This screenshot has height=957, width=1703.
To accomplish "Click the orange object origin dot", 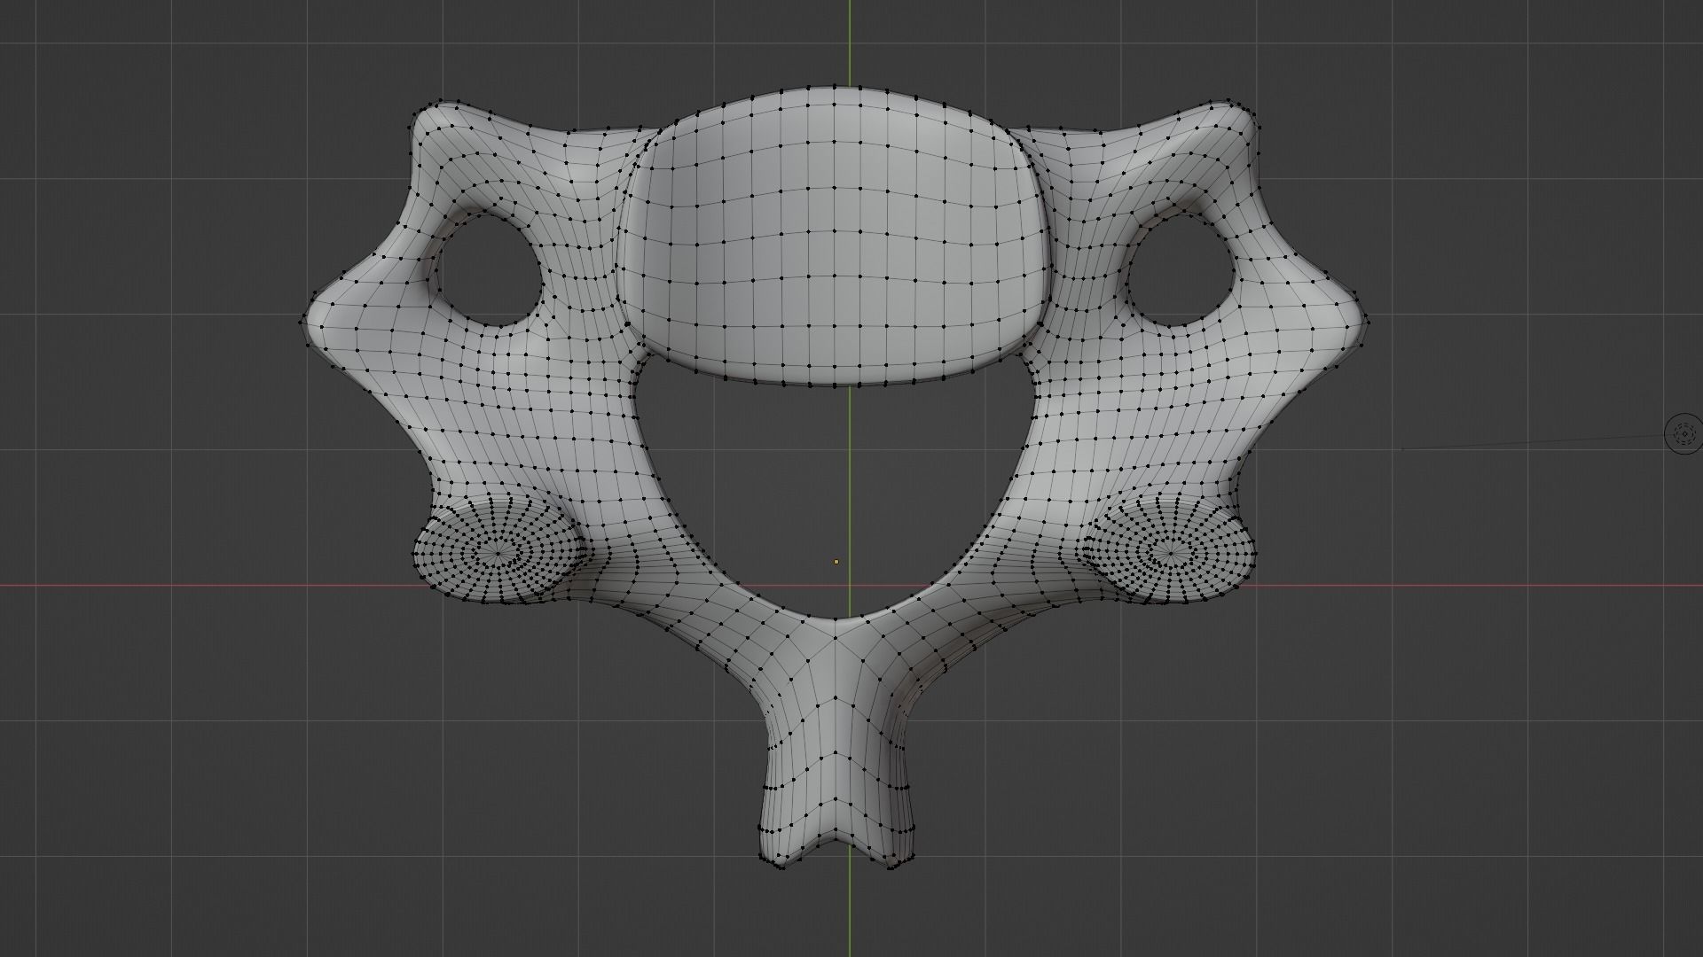I will tap(836, 562).
